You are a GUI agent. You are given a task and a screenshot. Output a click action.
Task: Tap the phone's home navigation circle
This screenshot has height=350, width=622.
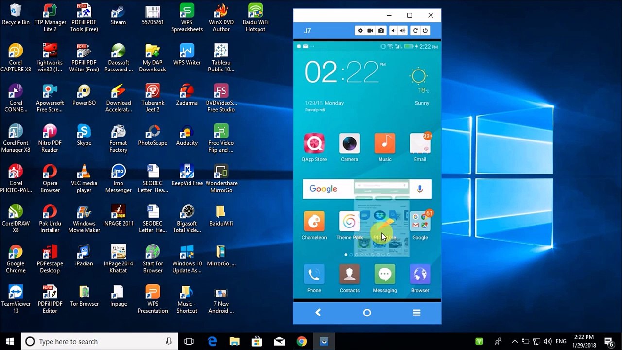click(367, 313)
